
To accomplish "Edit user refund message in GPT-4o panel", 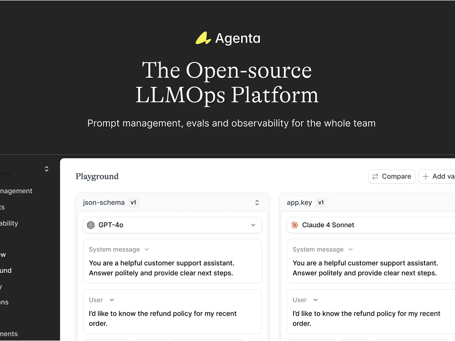I will [x=162, y=318].
